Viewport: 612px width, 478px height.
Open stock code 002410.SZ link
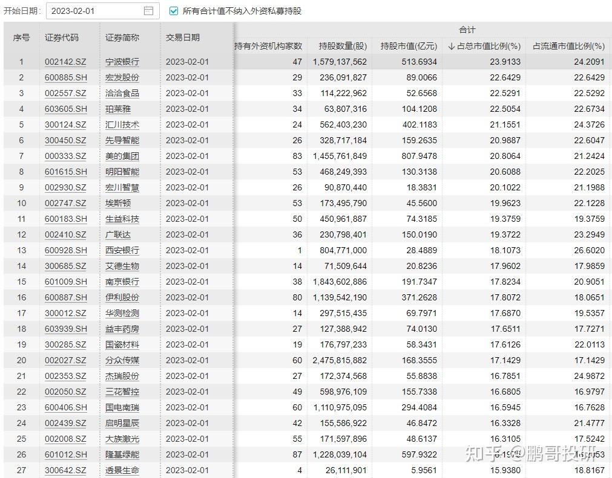click(x=65, y=234)
